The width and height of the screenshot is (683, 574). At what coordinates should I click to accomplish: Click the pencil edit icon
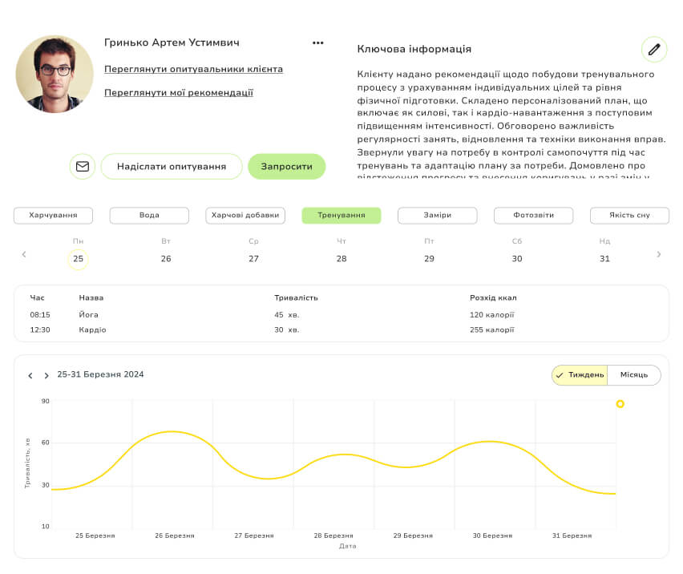pos(654,50)
